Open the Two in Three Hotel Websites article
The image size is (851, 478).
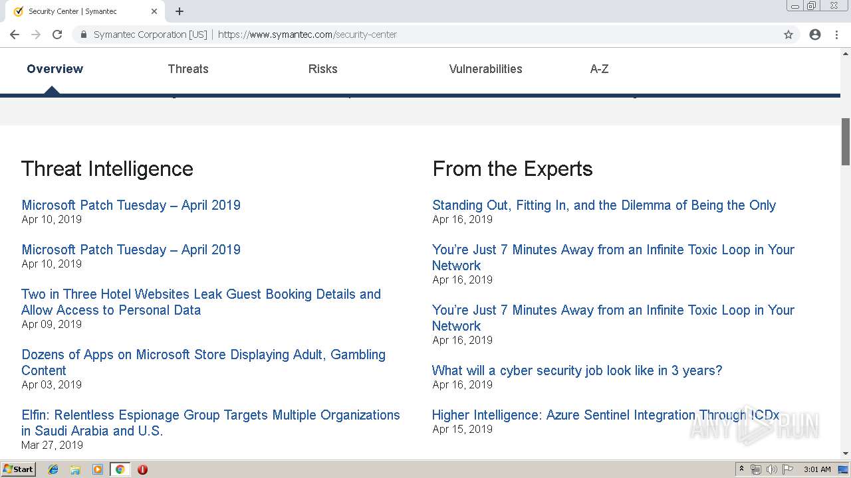(201, 302)
